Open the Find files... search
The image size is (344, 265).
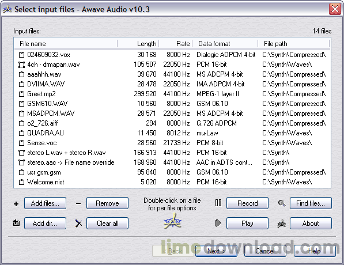311,203
